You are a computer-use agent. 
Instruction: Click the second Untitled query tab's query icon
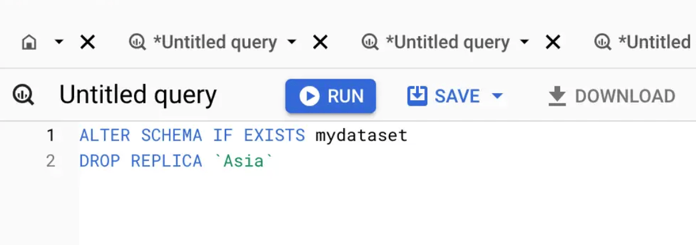click(x=370, y=42)
